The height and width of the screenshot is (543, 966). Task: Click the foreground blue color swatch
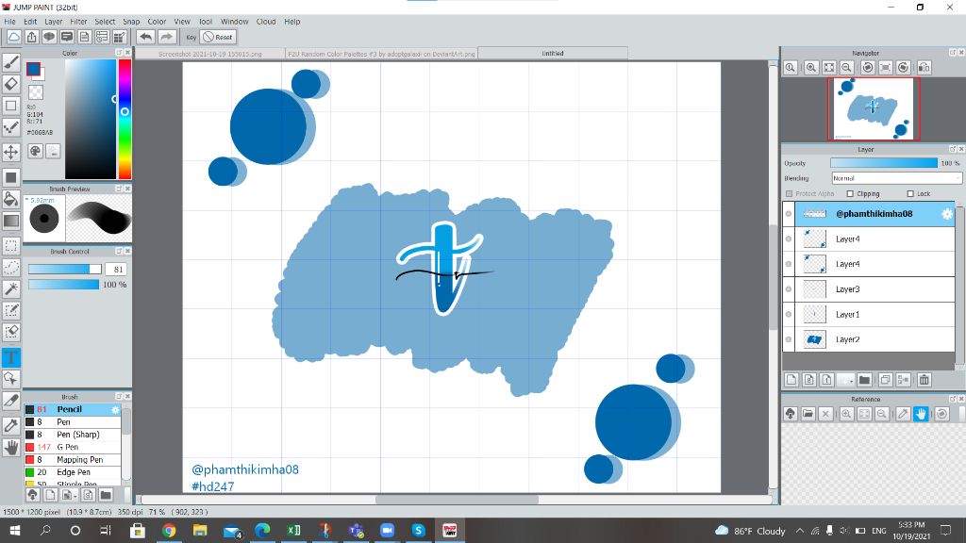click(33, 69)
